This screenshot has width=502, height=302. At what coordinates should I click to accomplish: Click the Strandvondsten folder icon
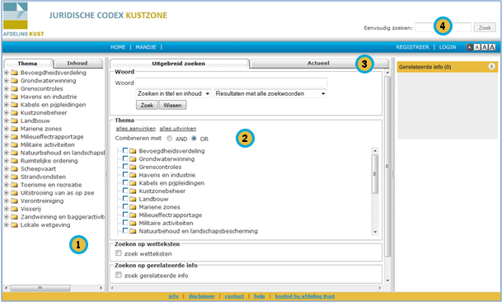coord(14,177)
